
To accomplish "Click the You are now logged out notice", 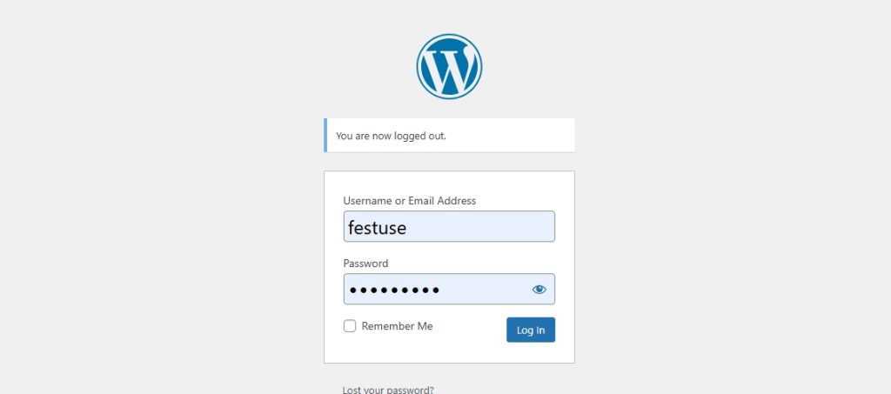I will (x=449, y=136).
